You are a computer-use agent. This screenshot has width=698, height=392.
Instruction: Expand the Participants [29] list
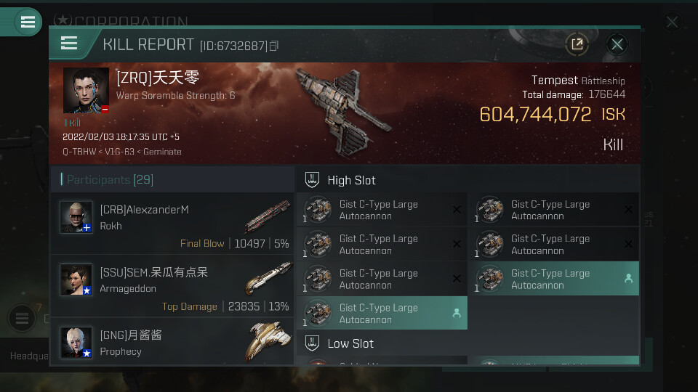[x=172, y=179]
